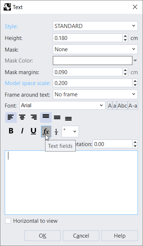Viewport: 143px width, 246px height.
Task: Set vertical alignment to bottom
Action: pyautogui.click(x=68, y=117)
